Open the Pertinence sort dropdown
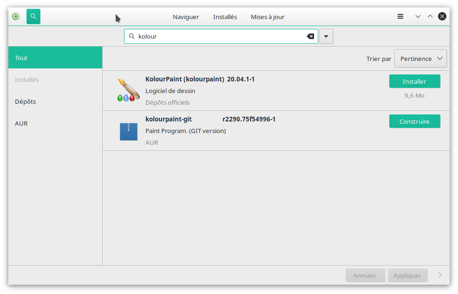 click(x=420, y=59)
